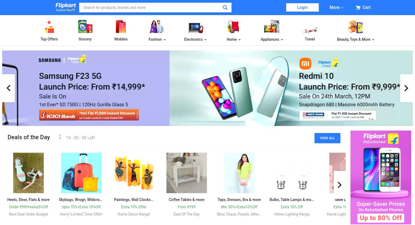Expand the Electronics category dropdown
This screenshot has width=415, height=225.
[195, 39]
